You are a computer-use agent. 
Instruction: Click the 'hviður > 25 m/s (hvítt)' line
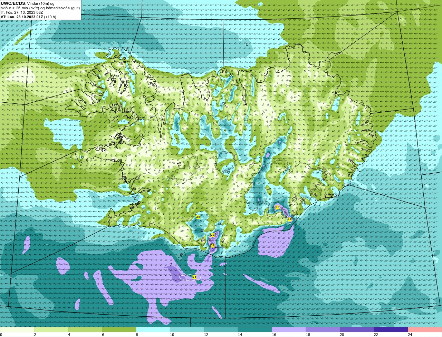(20, 8)
